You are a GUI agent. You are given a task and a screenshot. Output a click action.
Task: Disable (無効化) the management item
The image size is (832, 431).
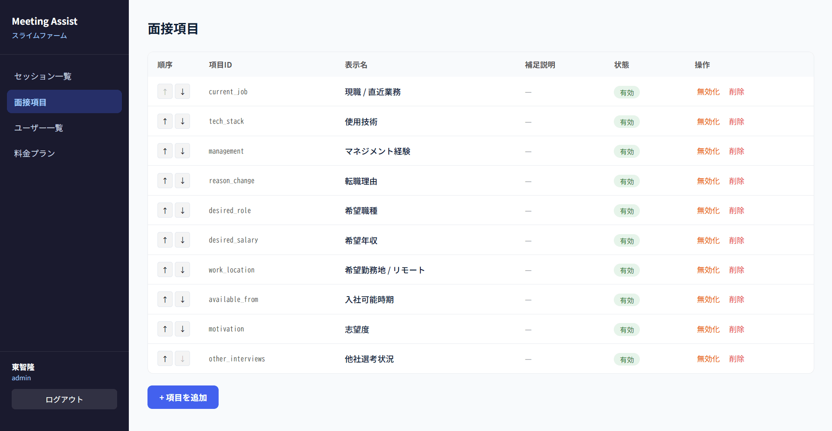coord(708,151)
